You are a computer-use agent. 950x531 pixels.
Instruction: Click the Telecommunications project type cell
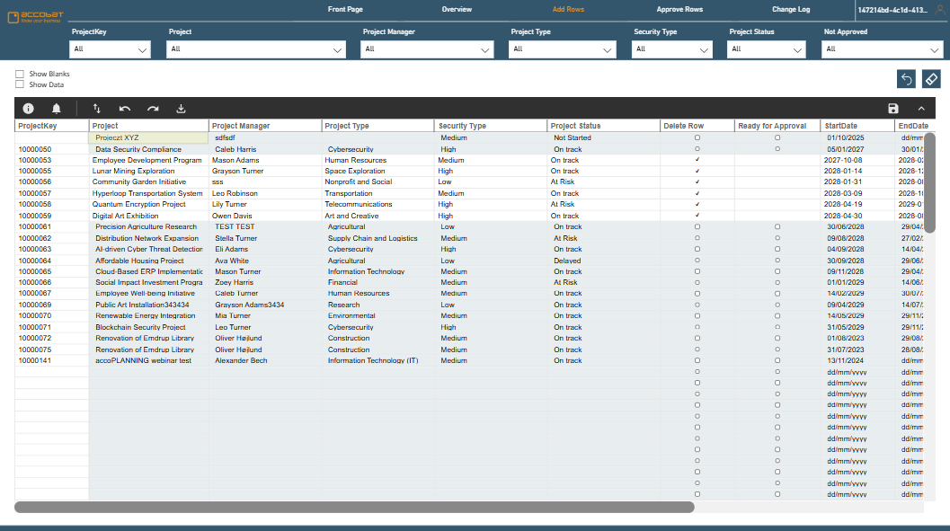pos(377,204)
